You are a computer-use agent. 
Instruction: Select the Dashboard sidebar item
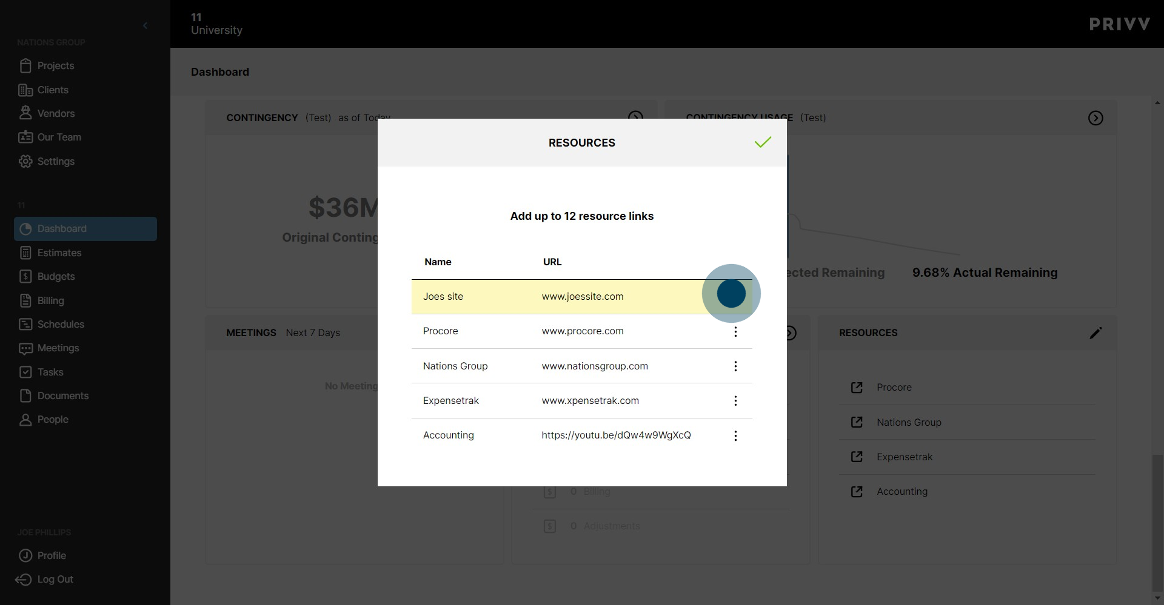click(x=85, y=229)
